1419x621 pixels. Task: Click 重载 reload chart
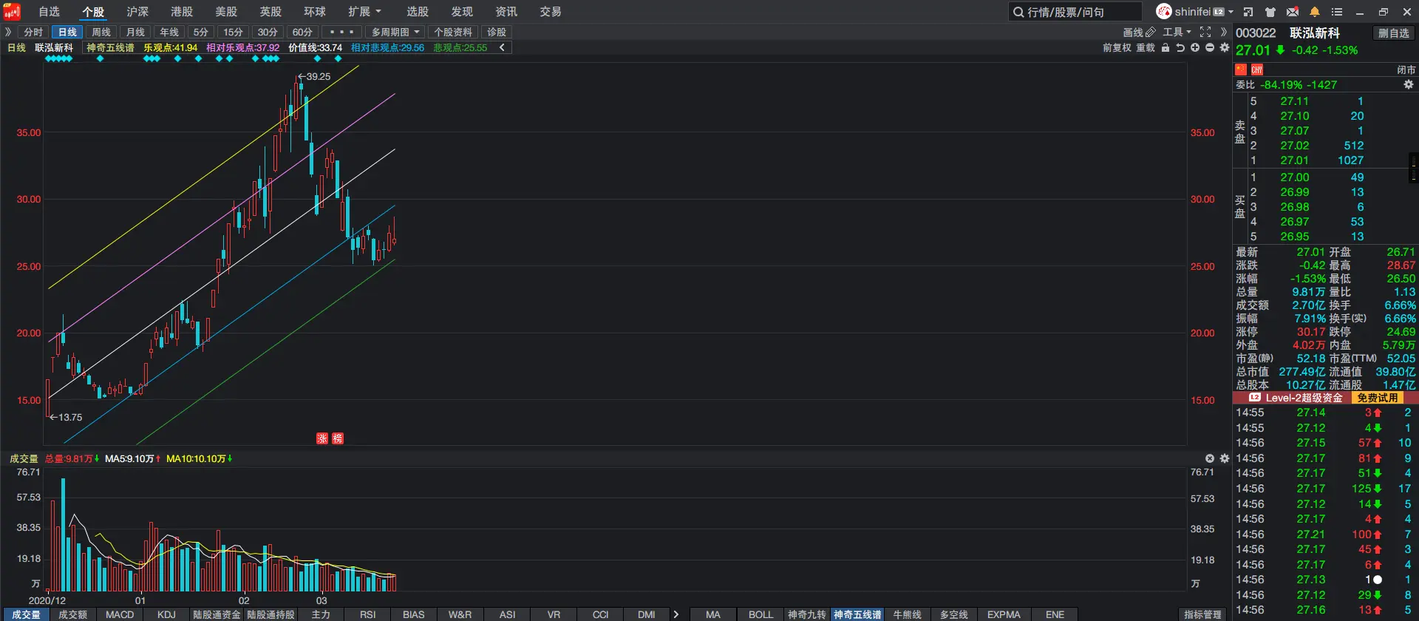(1146, 47)
